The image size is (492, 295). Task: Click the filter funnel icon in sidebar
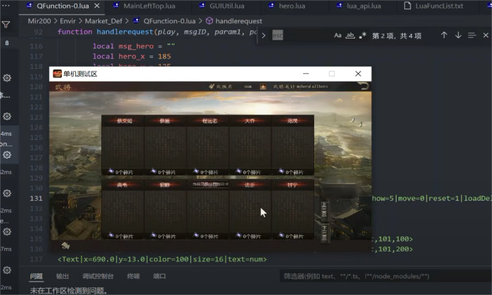(x=6, y=25)
